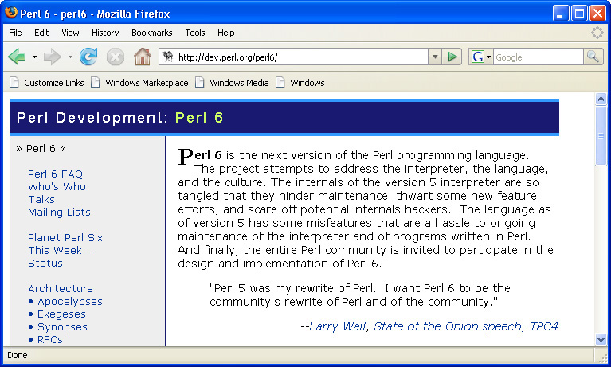
Task: Click the Stop loading icon
Action: pos(116,57)
